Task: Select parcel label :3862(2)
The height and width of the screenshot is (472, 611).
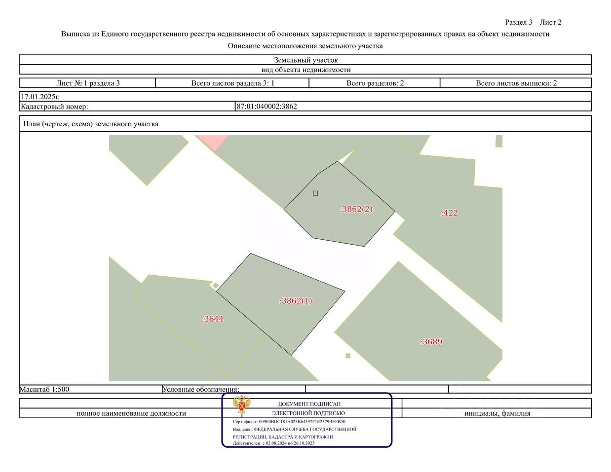Action: pyautogui.click(x=356, y=209)
